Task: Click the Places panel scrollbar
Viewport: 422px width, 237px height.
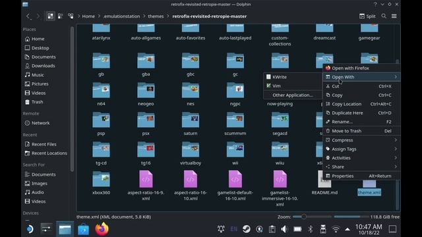Action: point(72,99)
